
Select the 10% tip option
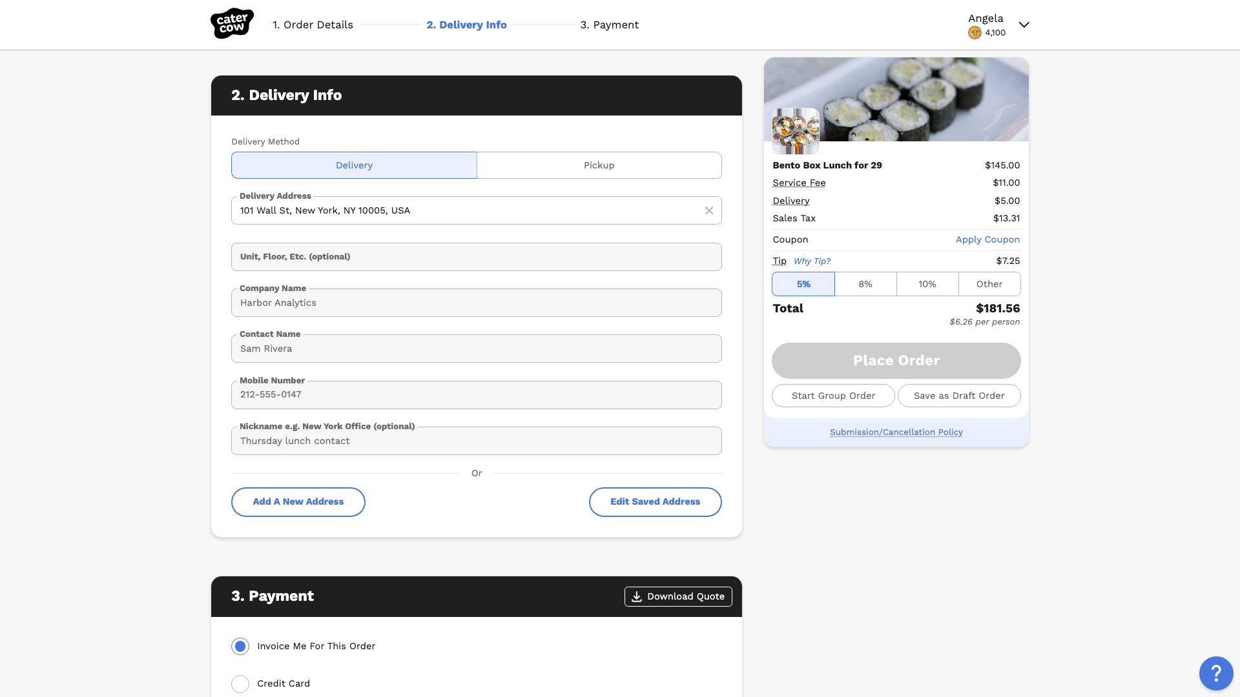pyautogui.click(x=927, y=284)
